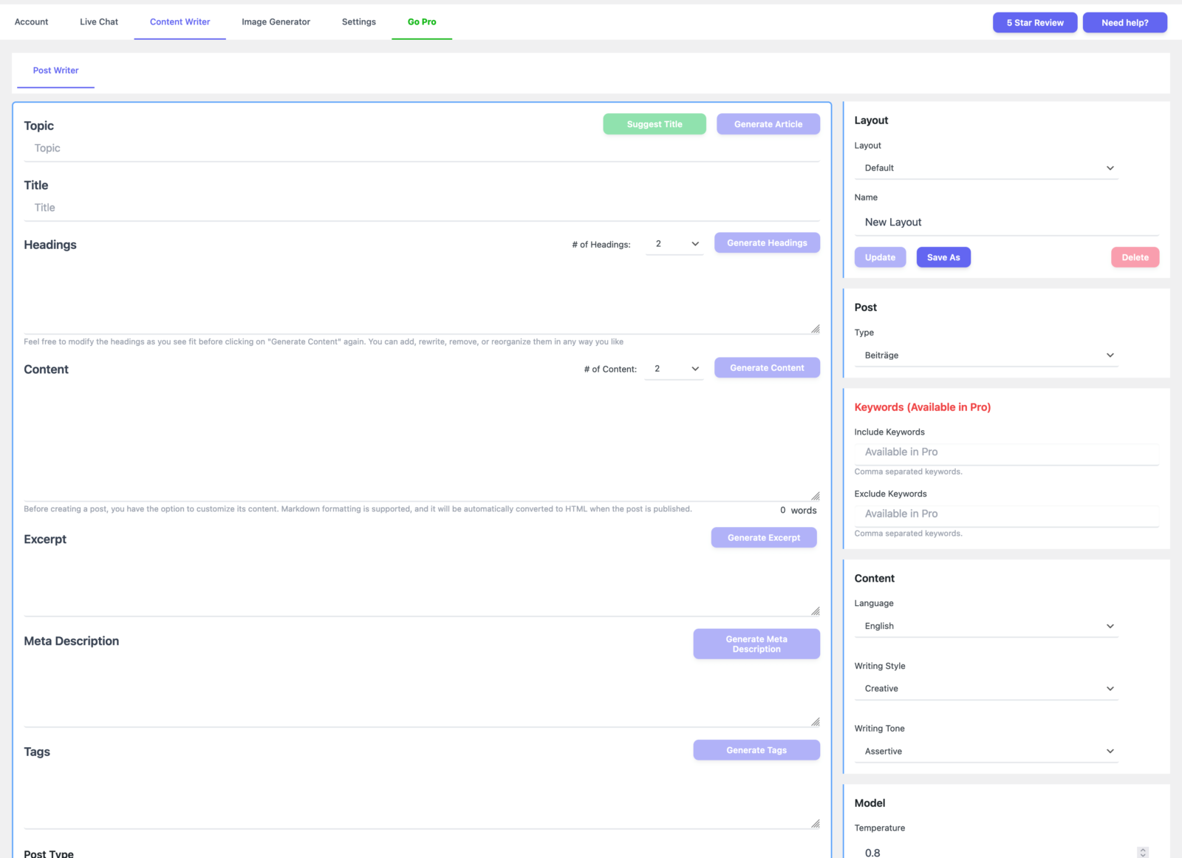
Task: Adjust the Temperature stepper arrows
Action: [x=1143, y=853]
